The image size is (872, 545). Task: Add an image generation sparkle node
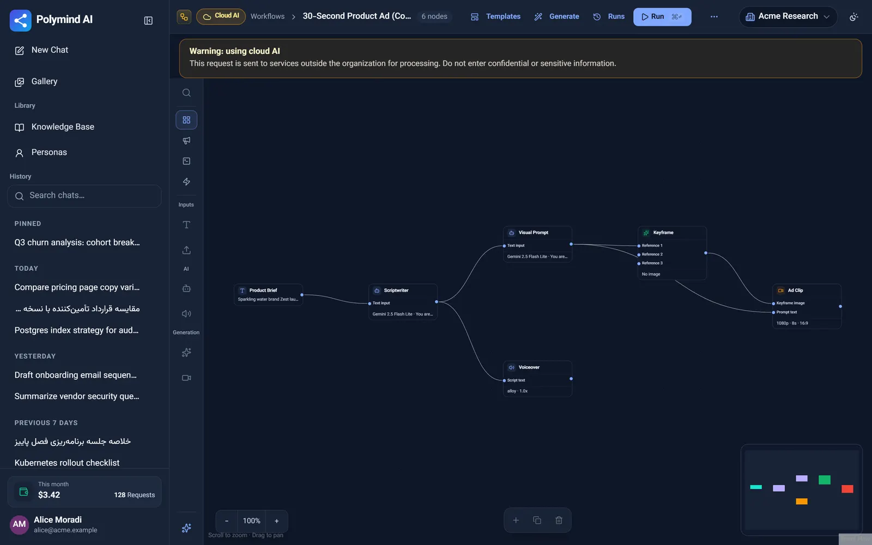(186, 353)
